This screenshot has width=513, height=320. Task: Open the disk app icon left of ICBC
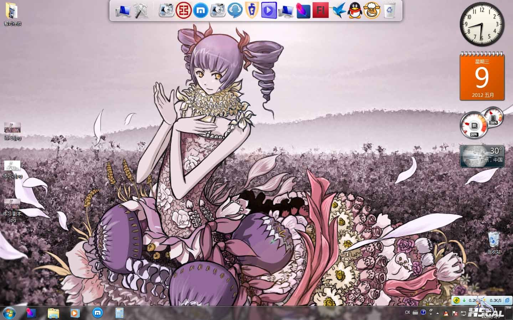click(166, 10)
